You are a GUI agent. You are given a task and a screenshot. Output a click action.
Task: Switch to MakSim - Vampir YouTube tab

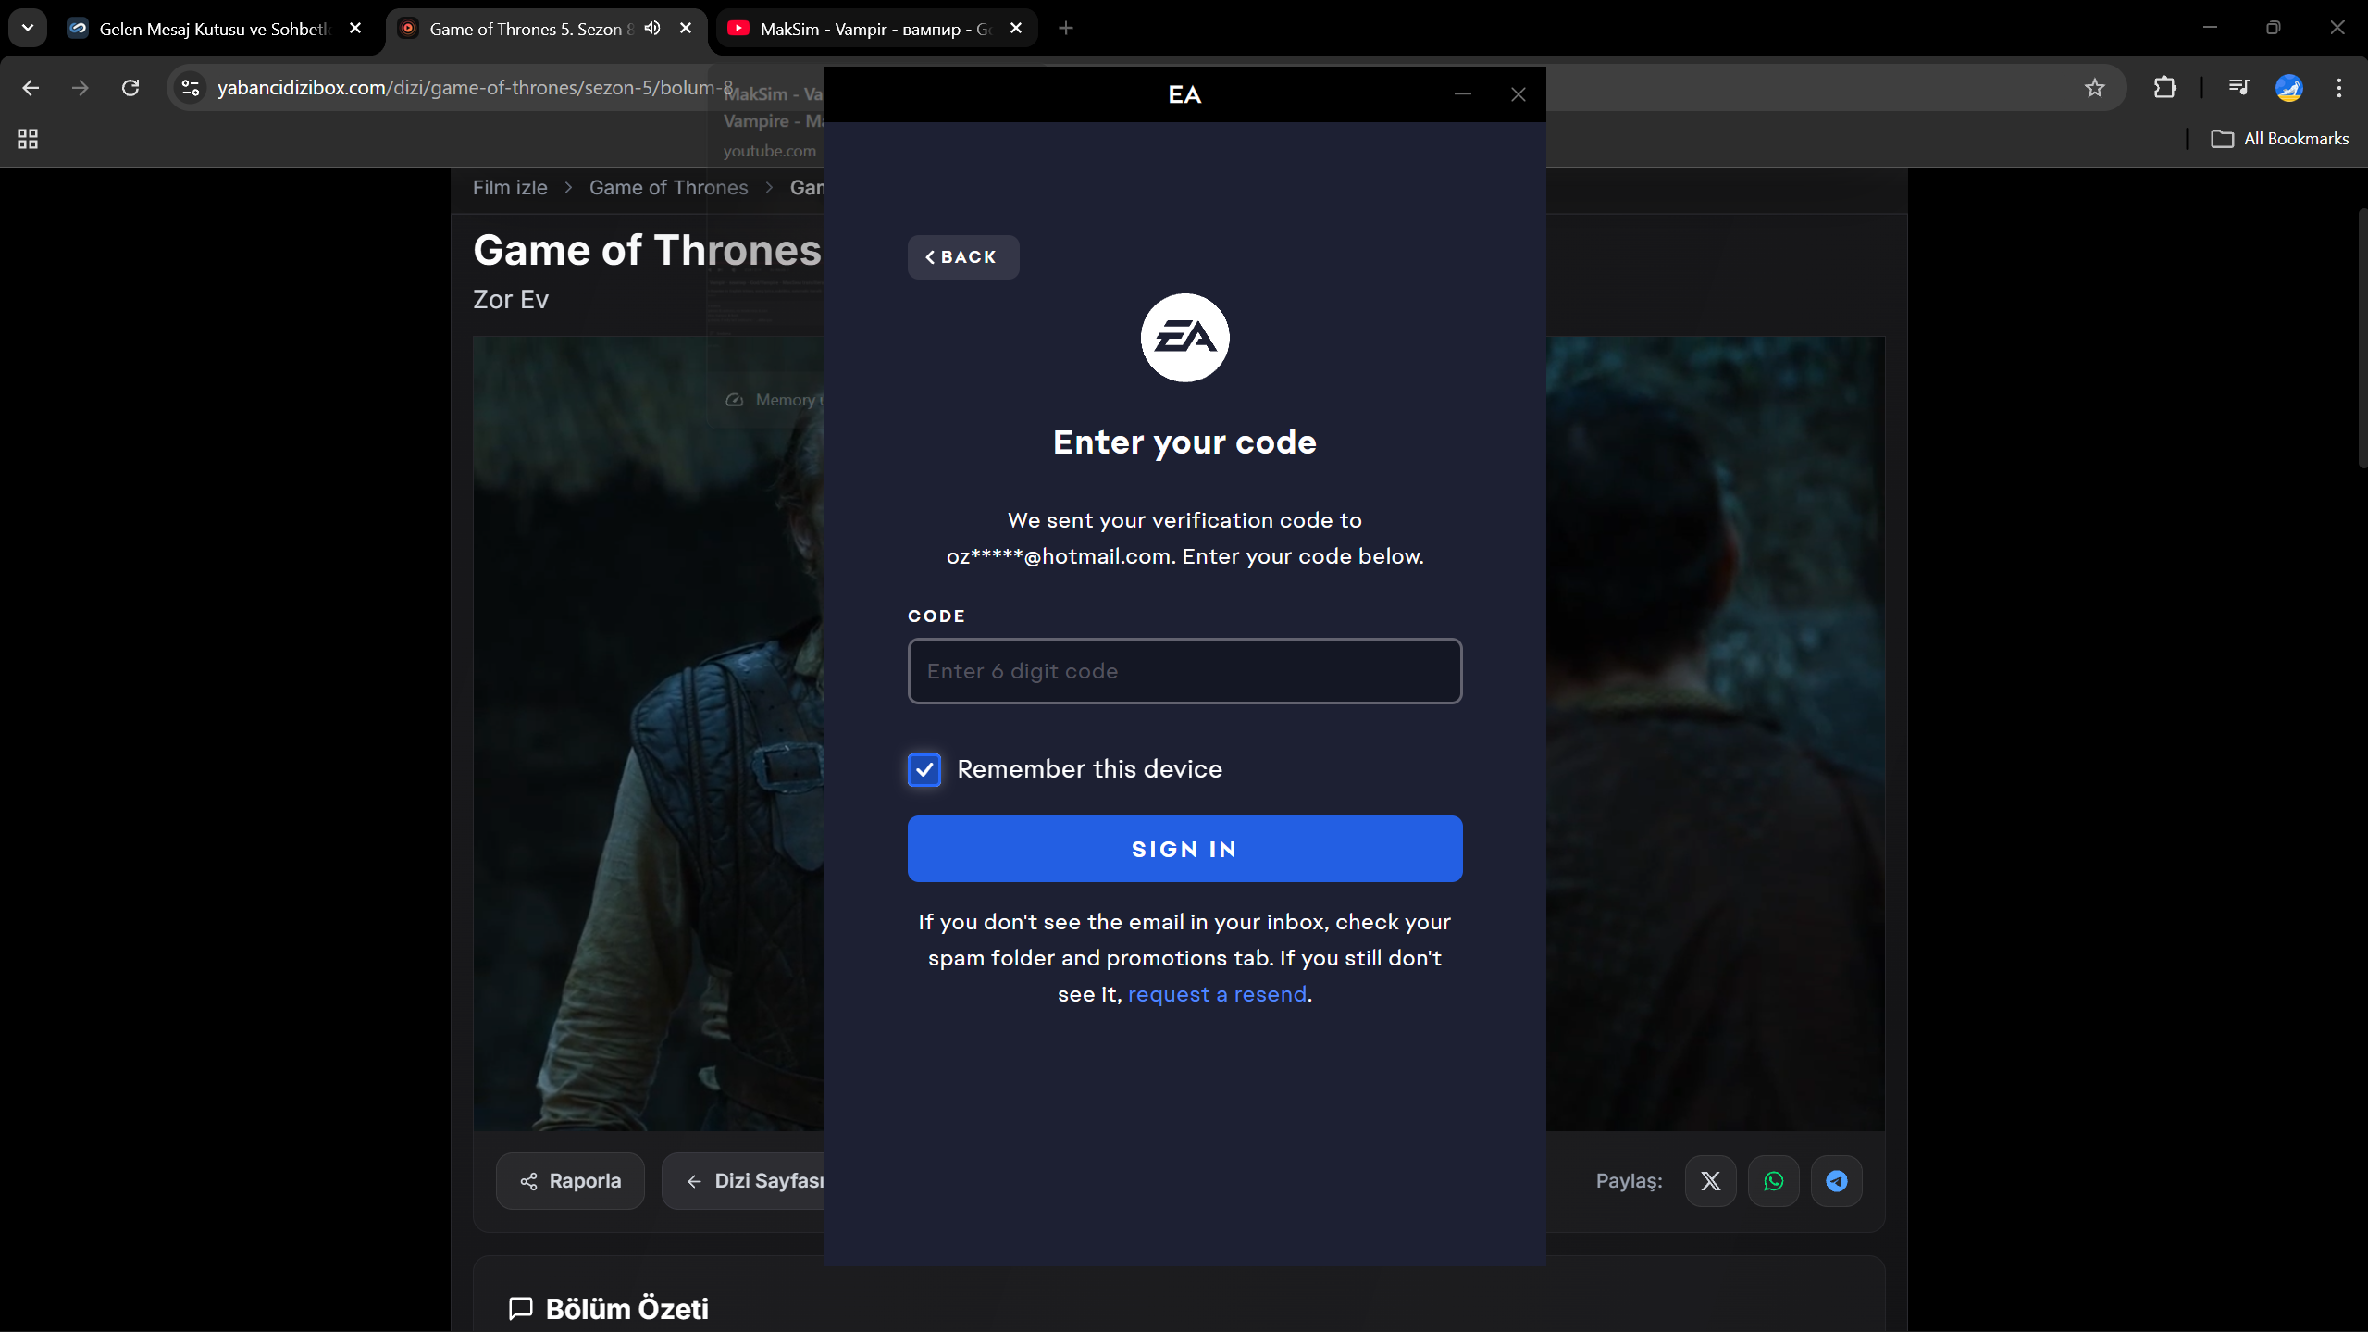[x=876, y=29]
